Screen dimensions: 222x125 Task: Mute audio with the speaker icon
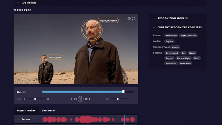(107, 99)
